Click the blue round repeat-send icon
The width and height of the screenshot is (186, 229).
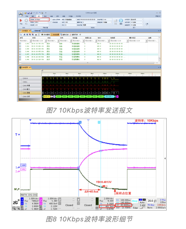coord(121,20)
